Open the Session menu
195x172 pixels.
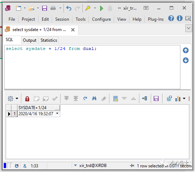[62, 19]
